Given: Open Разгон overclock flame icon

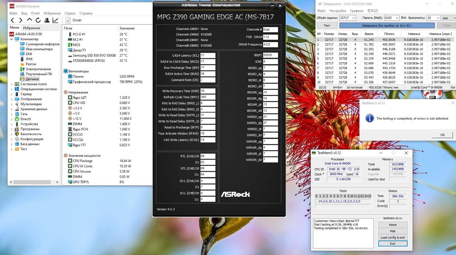Looking at the screenshot, I should tap(22, 64).
